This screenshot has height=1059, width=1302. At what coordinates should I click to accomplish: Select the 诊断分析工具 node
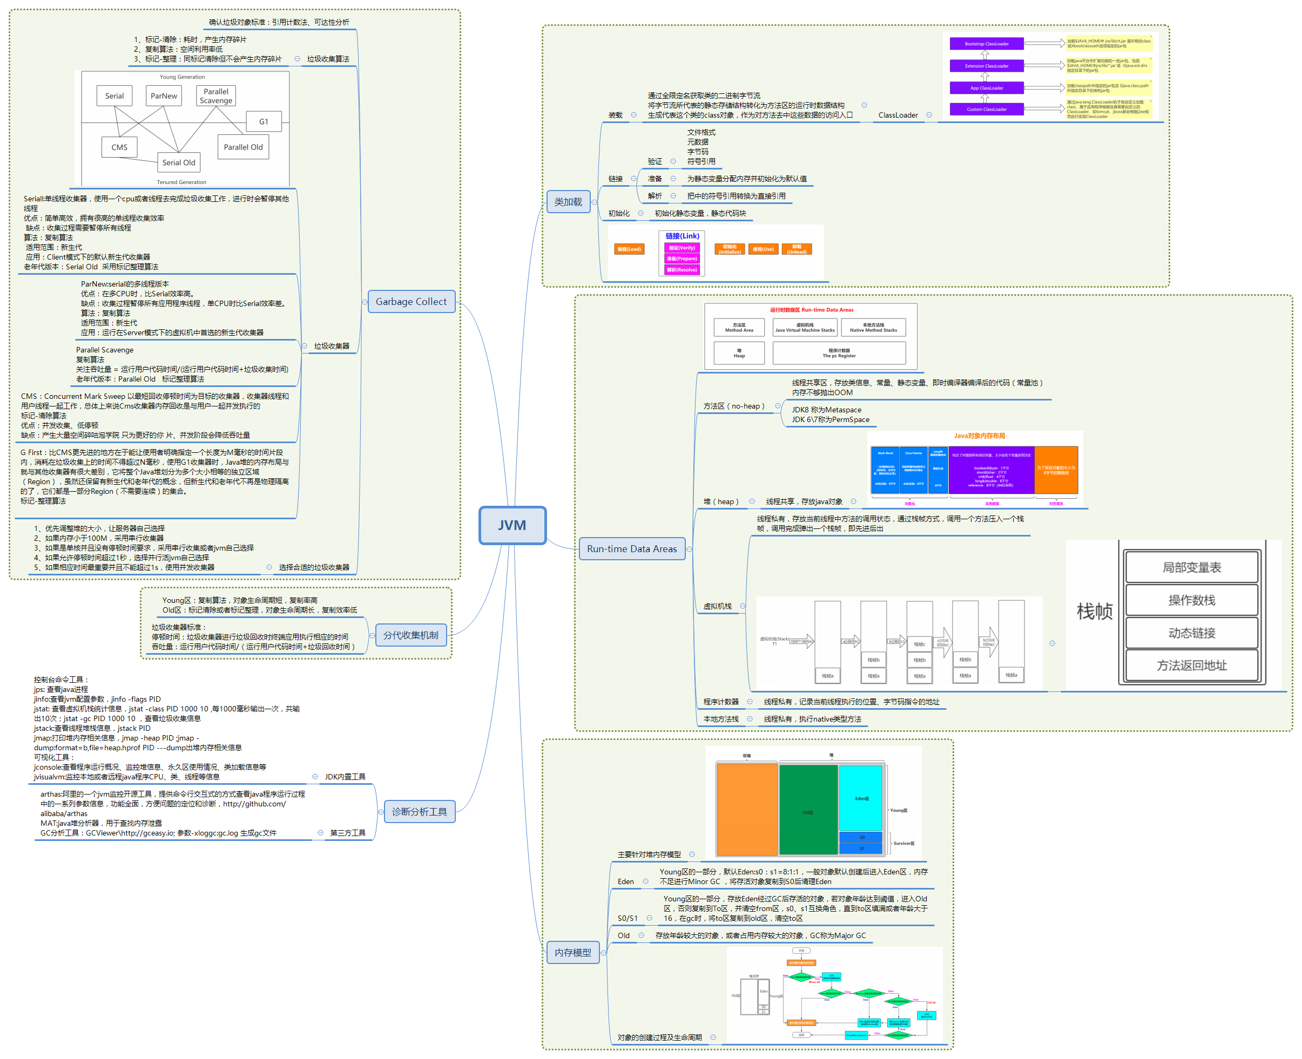(420, 811)
